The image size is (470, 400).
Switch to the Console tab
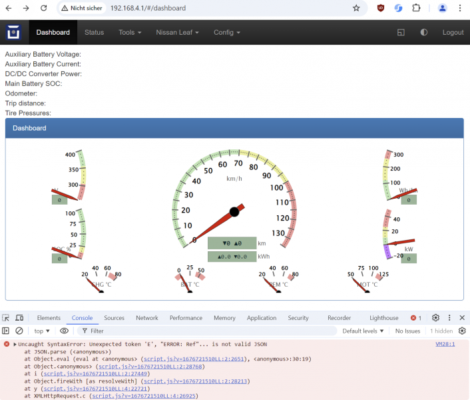coord(82,318)
